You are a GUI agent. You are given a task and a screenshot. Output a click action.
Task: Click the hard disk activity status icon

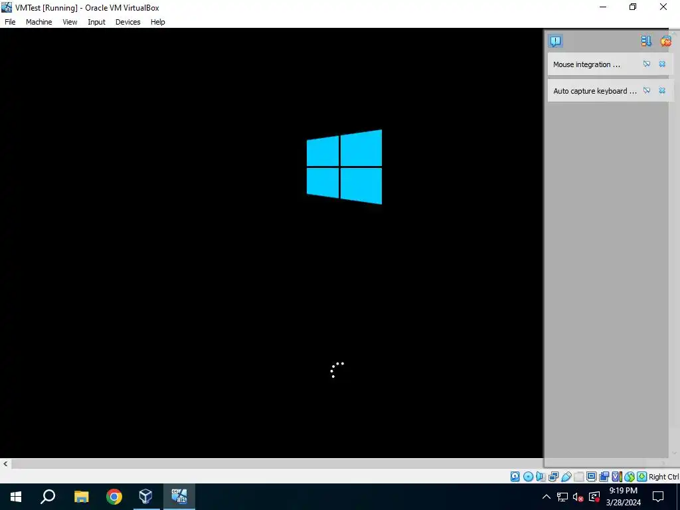[x=515, y=477]
